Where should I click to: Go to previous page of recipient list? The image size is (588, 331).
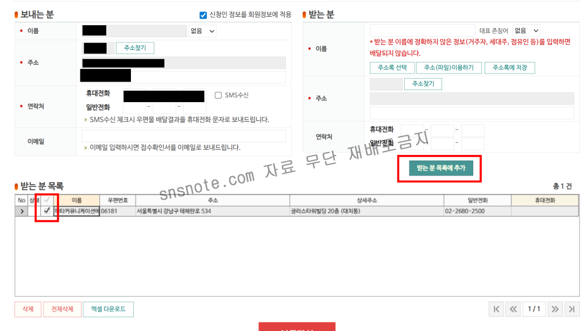click(x=513, y=309)
